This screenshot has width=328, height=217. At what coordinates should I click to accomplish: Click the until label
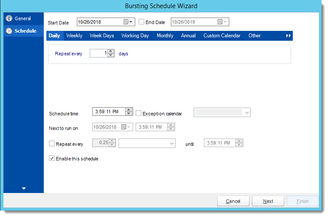point(189,144)
